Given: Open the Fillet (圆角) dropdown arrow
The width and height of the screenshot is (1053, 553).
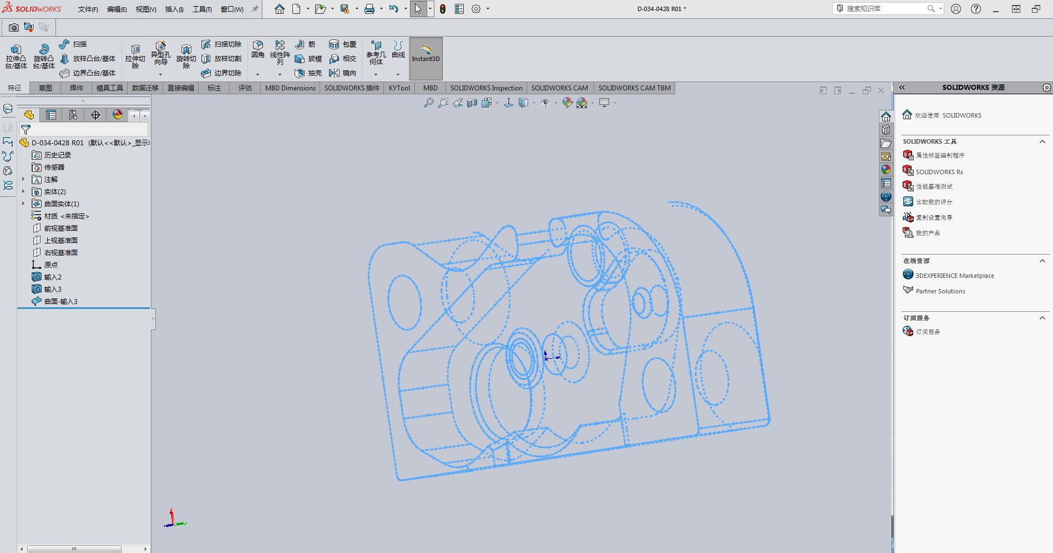Looking at the screenshot, I should click(258, 74).
